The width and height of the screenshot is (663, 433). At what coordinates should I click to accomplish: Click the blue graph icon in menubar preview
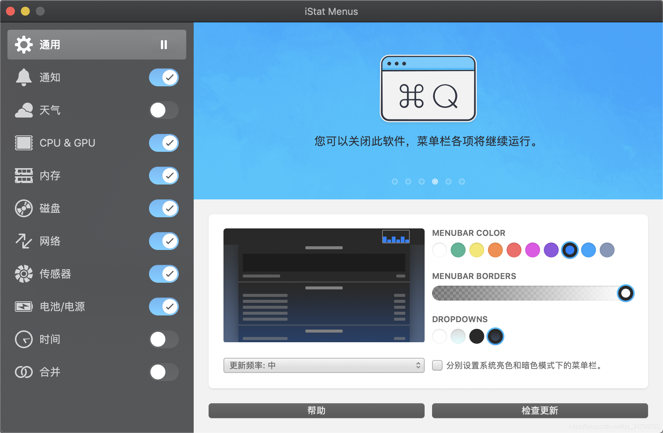pyautogui.click(x=396, y=237)
